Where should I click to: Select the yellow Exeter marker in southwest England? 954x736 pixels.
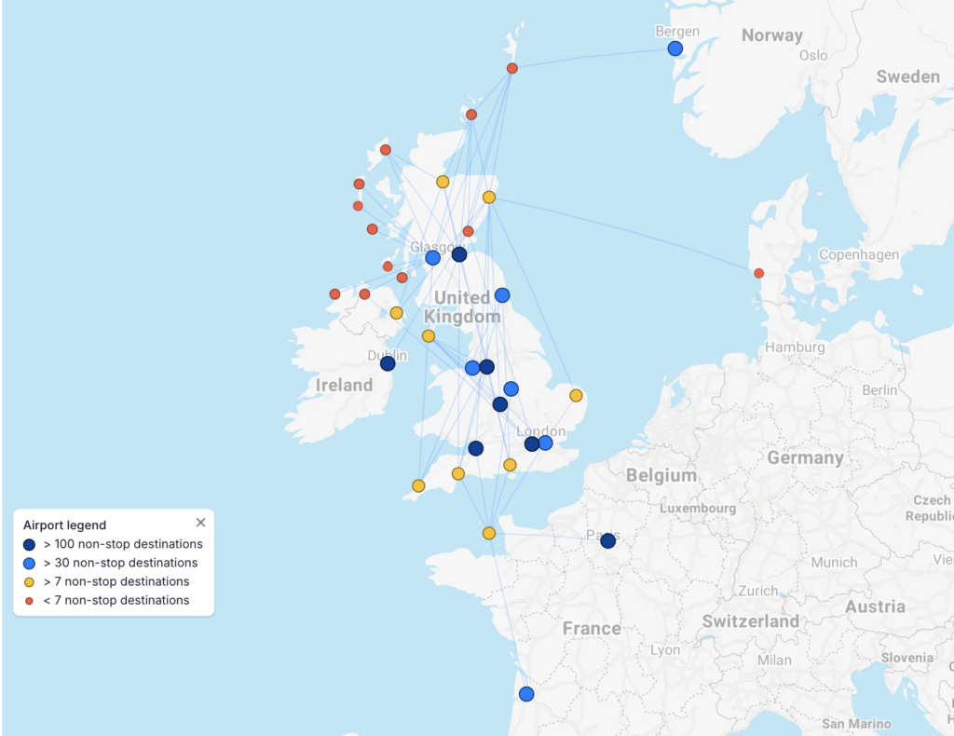[458, 474]
